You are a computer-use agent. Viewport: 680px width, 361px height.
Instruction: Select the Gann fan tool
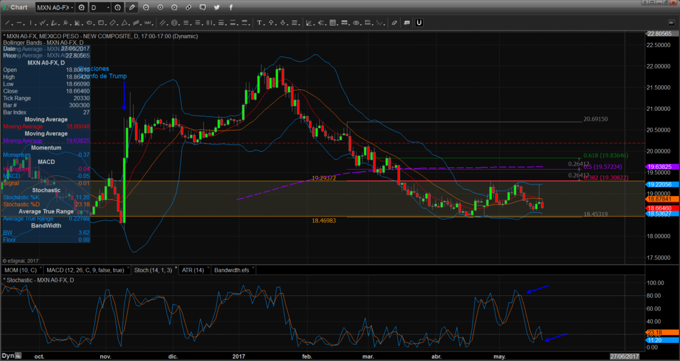(309, 23)
